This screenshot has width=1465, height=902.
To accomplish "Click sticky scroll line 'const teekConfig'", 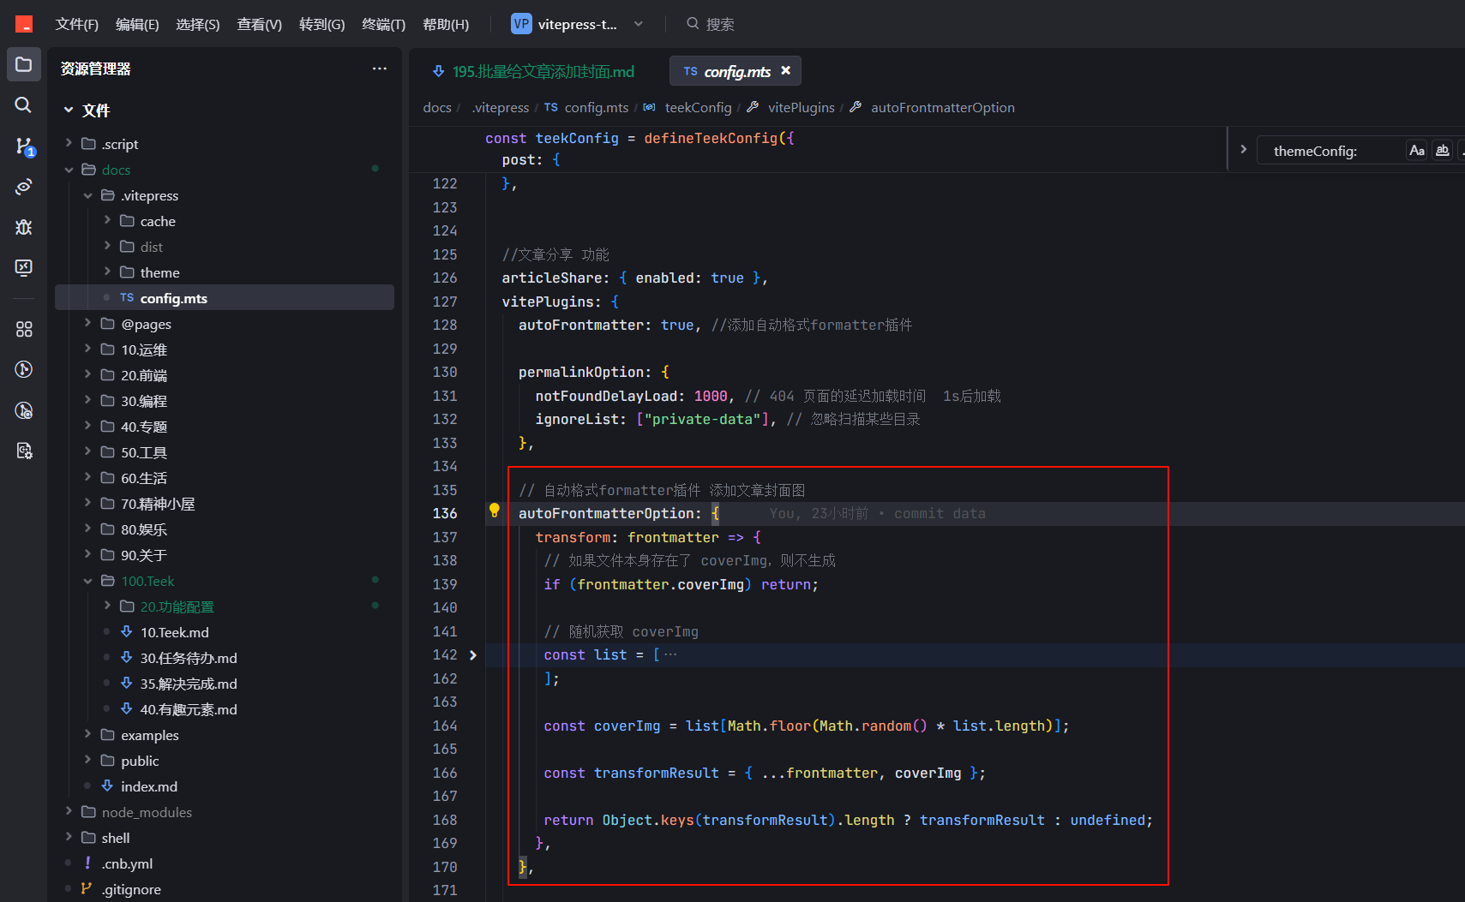I will [640, 138].
